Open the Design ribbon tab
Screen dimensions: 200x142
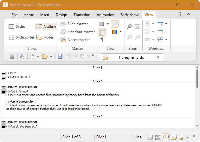click(x=61, y=15)
